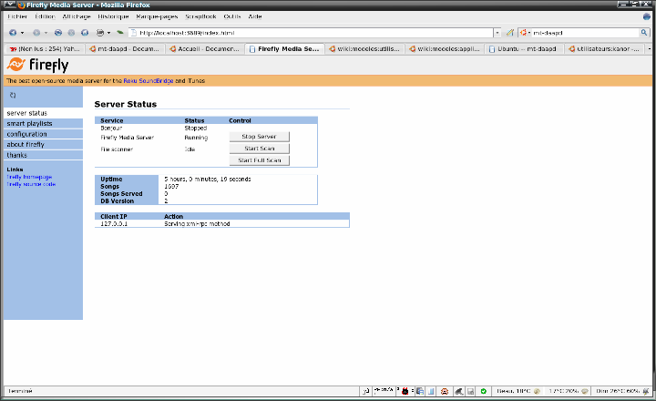Switch to the Accueil - Documen... tab
Image resolution: width=656 pixels, height=401 pixels.
[205, 49]
